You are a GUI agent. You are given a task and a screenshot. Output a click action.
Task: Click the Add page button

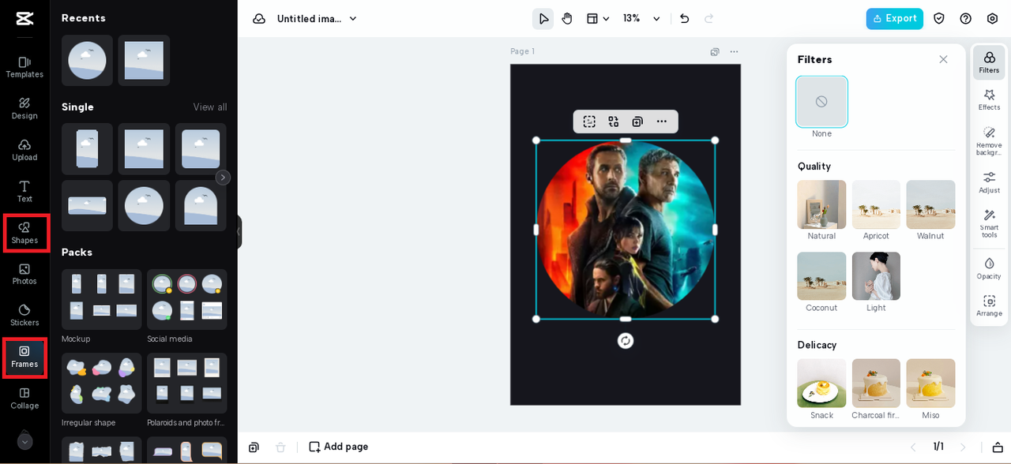coord(338,447)
